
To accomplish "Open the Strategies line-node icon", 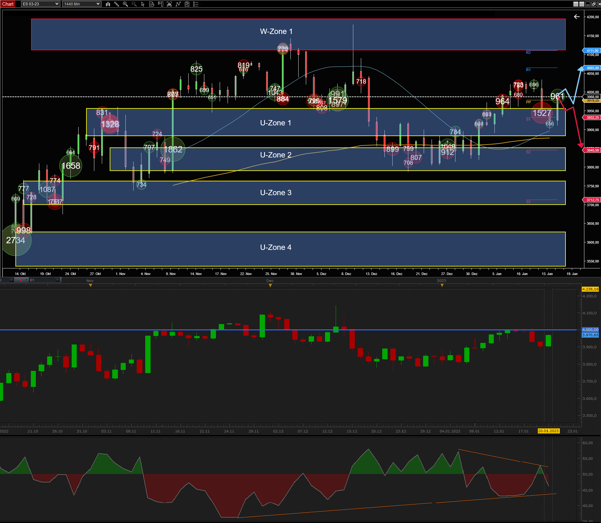I will click(x=178, y=4).
